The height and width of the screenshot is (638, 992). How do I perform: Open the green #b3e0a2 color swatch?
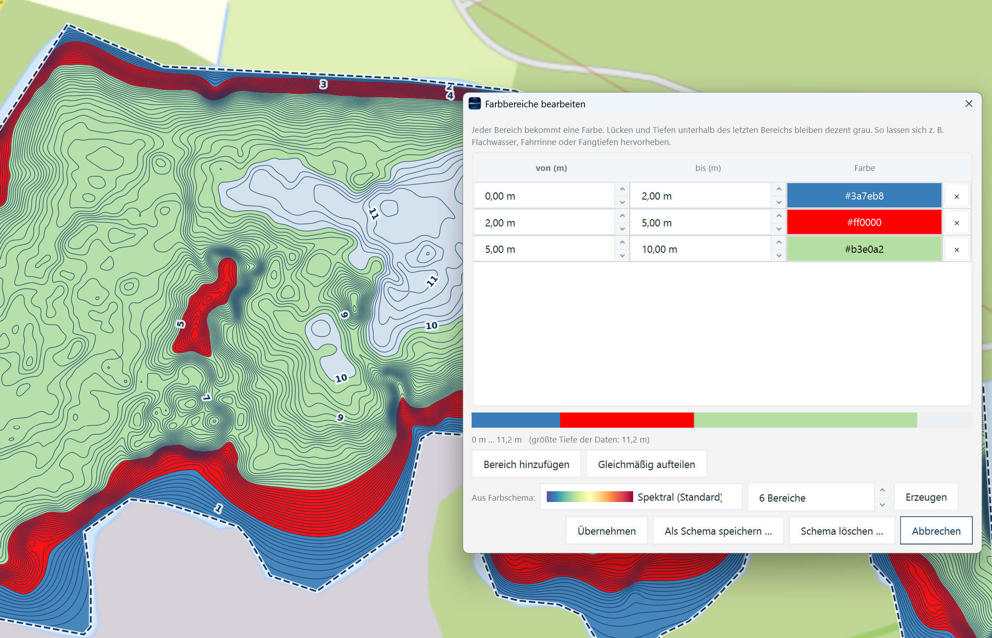pos(864,249)
